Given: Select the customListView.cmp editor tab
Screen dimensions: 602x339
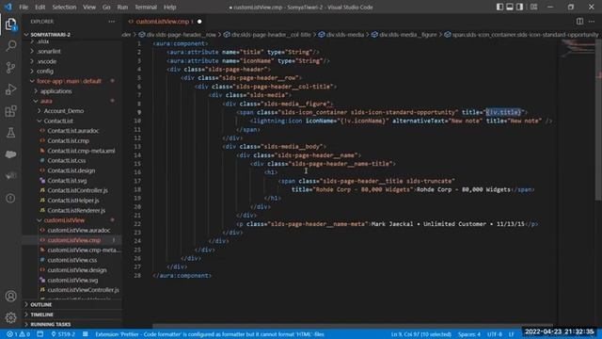Looking at the screenshot, I should tap(165, 22).
